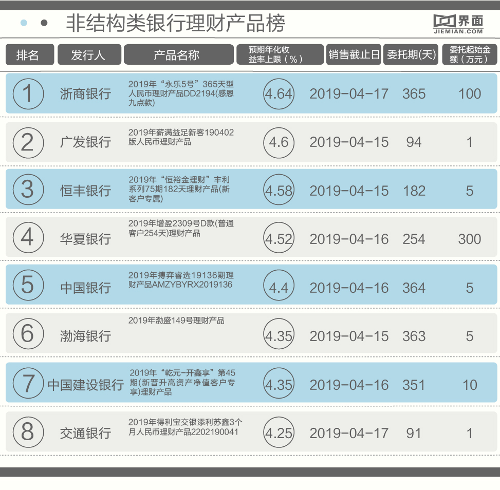This screenshot has height=490, width=500.
Task: Select the issuer 中国建设银行
Action: pos(85,385)
